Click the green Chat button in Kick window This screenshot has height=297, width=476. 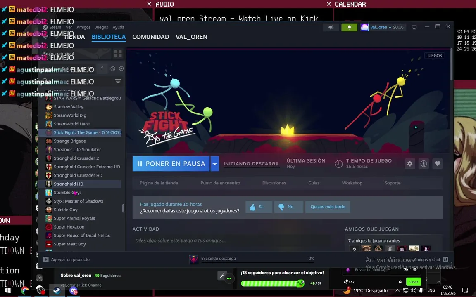(414, 282)
